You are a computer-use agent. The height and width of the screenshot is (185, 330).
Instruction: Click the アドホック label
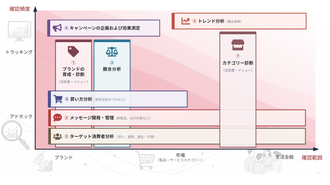click(21, 116)
